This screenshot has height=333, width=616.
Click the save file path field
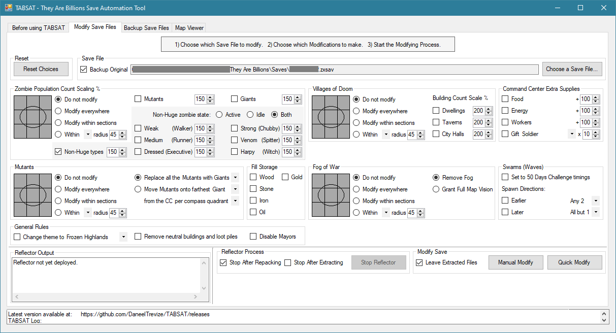[335, 70]
